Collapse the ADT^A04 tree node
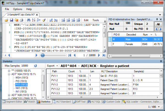Viewport: 165px width, 111px height. [9, 74]
